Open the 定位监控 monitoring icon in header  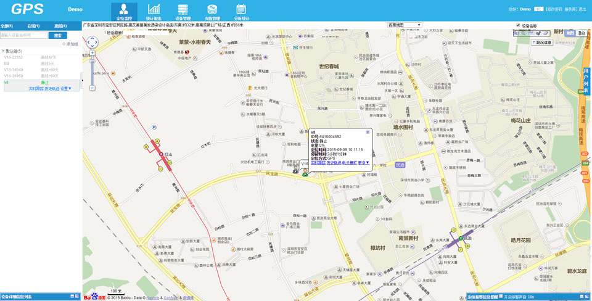[124, 10]
